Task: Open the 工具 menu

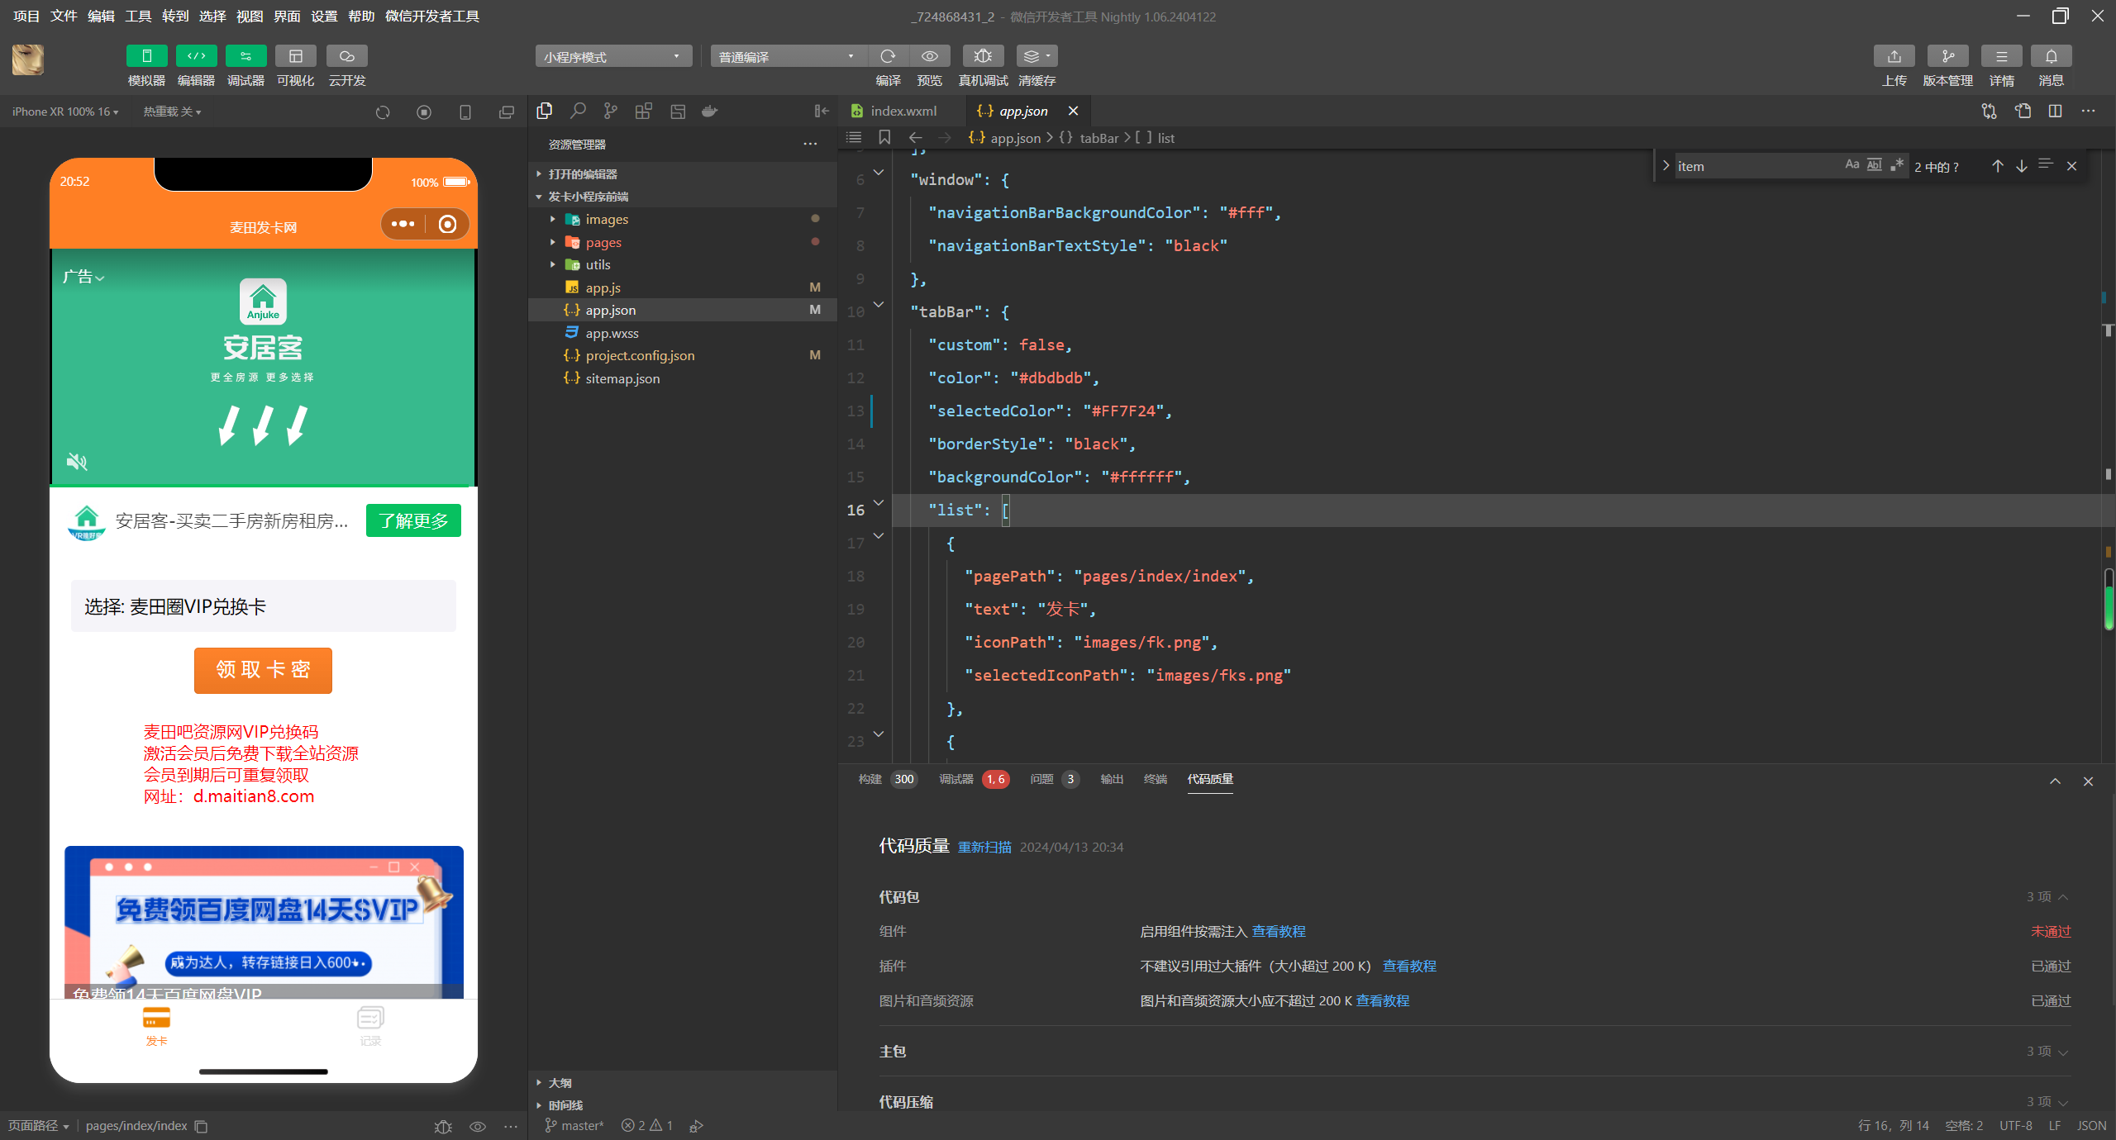Action: coord(138,16)
